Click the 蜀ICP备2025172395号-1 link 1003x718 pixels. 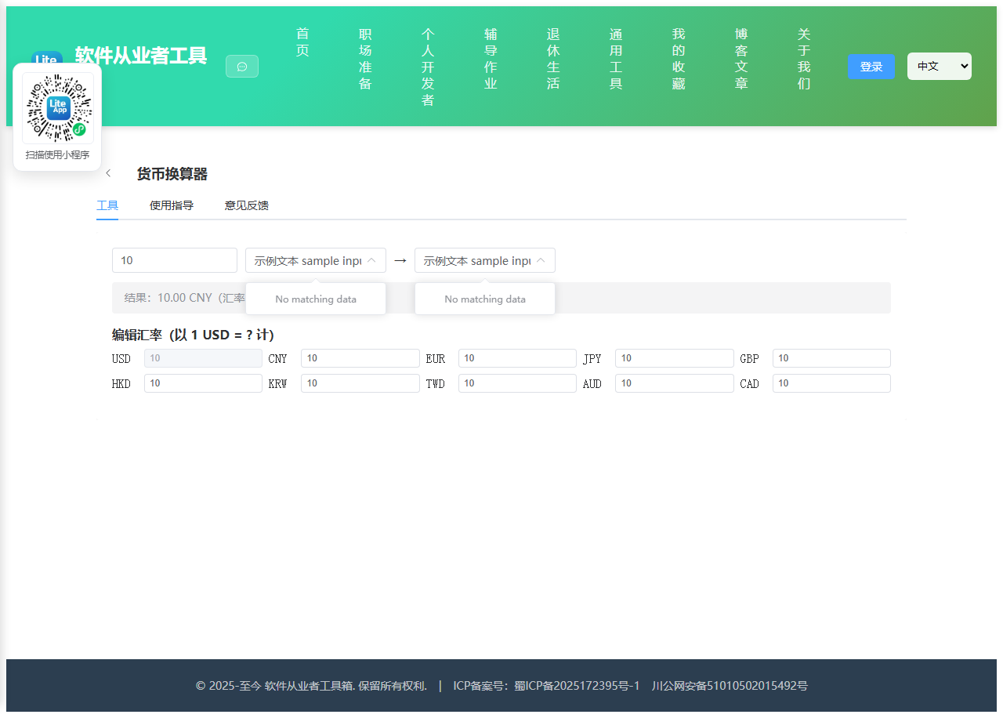click(577, 686)
